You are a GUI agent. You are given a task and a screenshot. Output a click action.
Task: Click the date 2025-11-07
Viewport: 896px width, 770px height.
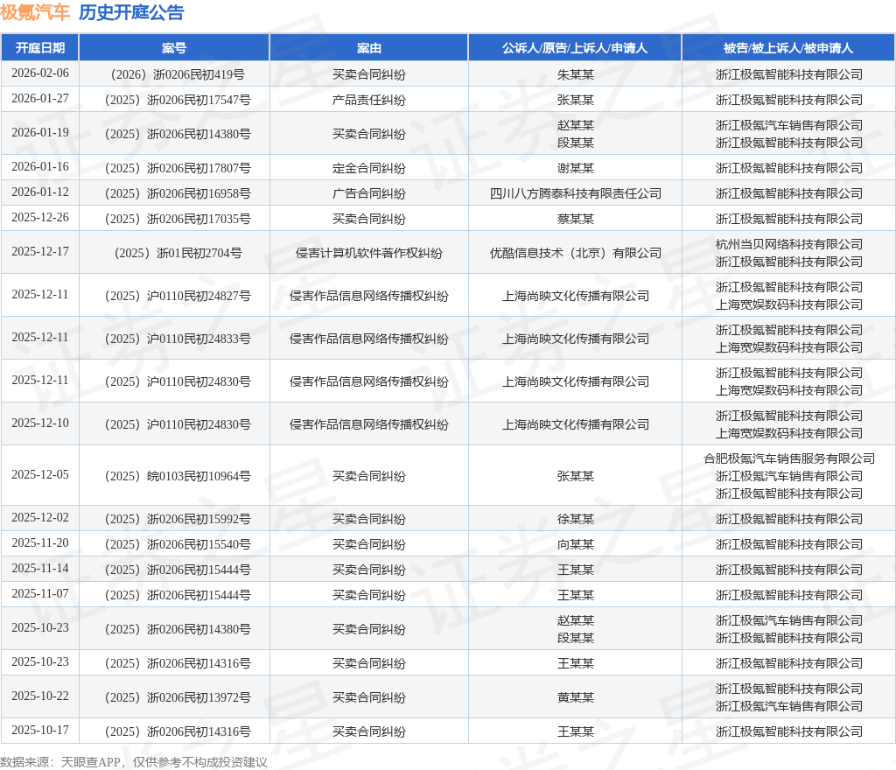coord(40,593)
